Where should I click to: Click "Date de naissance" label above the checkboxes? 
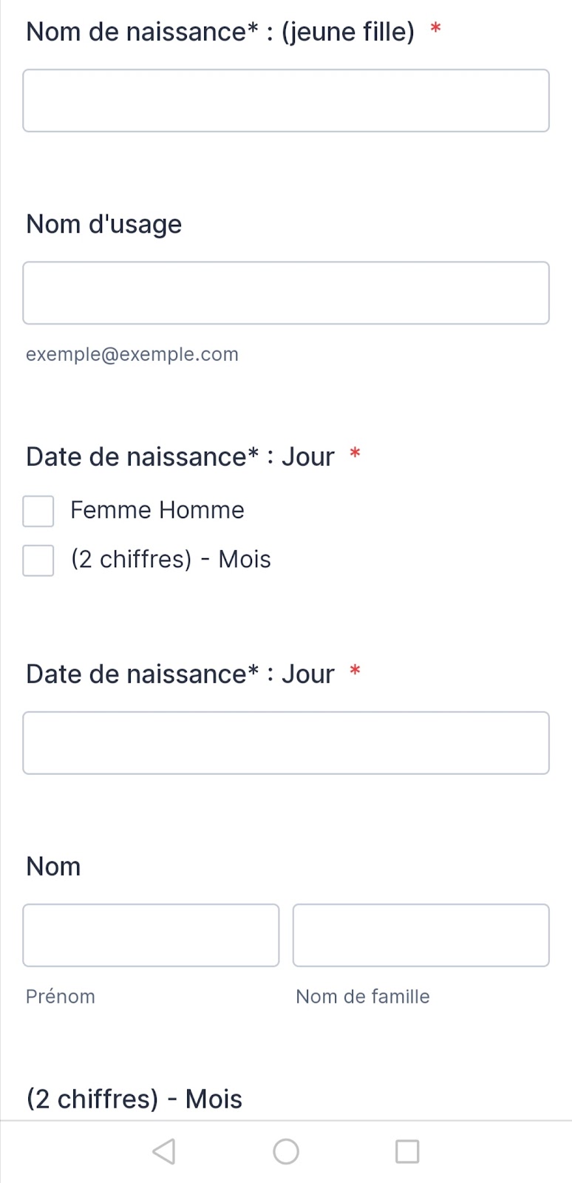point(180,457)
